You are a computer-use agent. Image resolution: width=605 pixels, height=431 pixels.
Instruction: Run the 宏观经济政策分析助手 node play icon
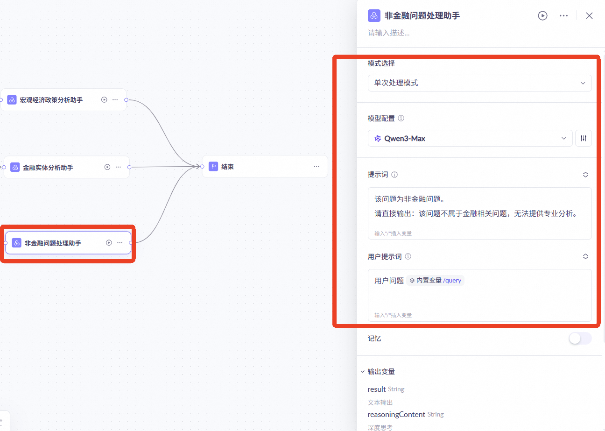pyautogui.click(x=104, y=99)
